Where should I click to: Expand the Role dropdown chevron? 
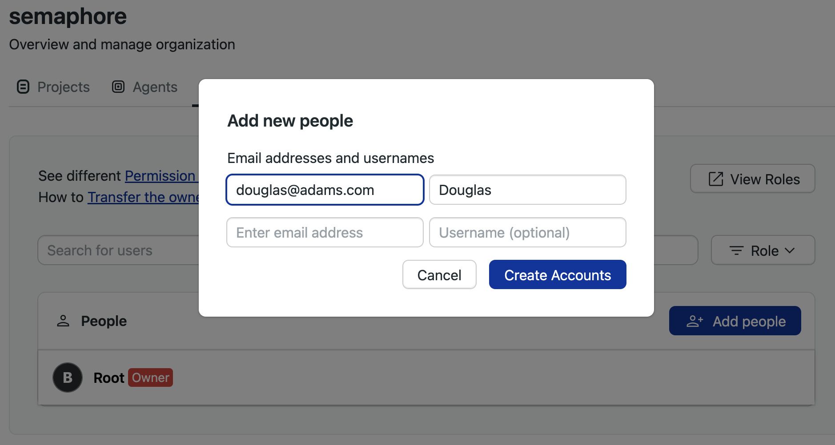click(x=790, y=250)
